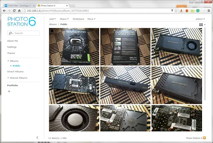Open the More dropdown menu

point(91,19)
